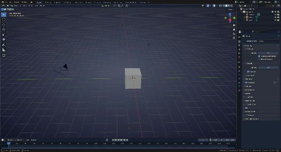The image size is (281, 152).
Task: Open the File menu
Action: [6, 2]
